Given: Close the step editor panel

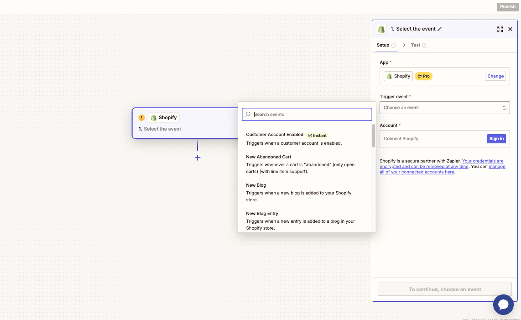Looking at the screenshot, I should point(511,29).
